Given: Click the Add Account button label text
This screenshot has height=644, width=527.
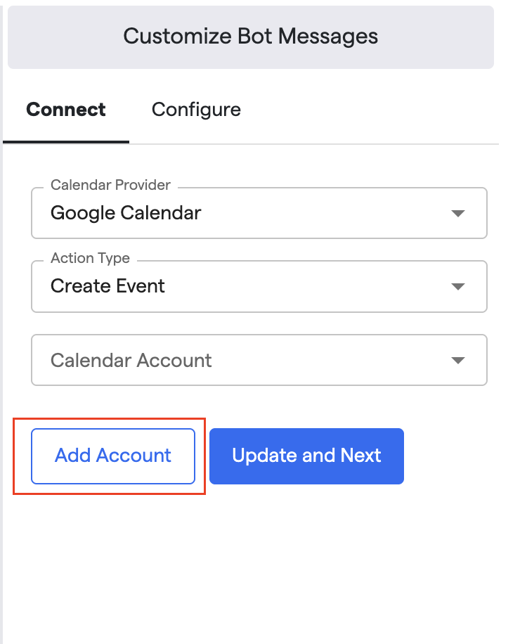Looking at the screenshot, I should pyautogui.click(x=113, y=456).
